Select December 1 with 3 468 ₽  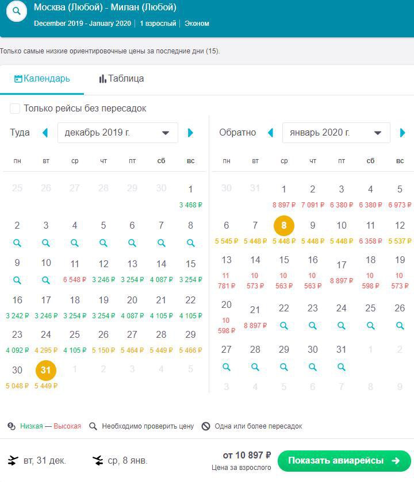tap(191, 196)
